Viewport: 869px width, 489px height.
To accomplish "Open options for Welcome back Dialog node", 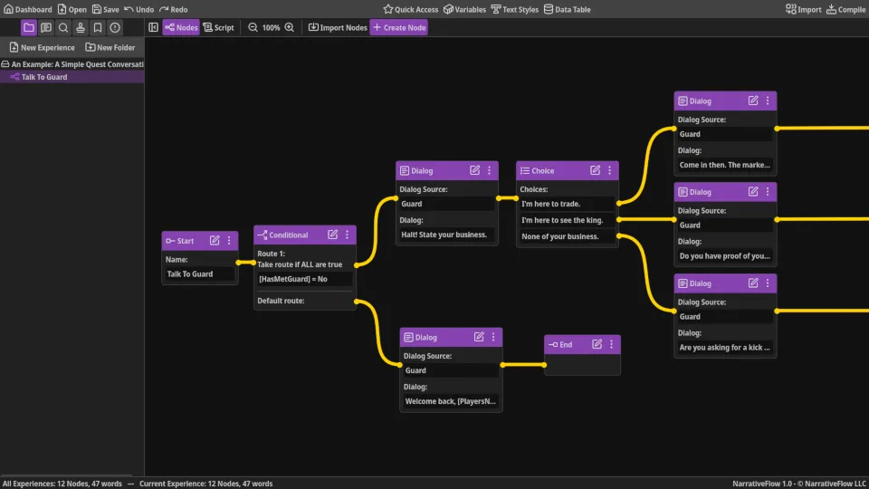I will click(493, 337).
